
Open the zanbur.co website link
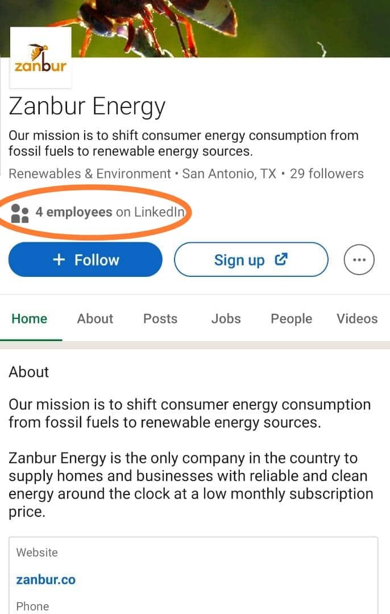[45, 580]
